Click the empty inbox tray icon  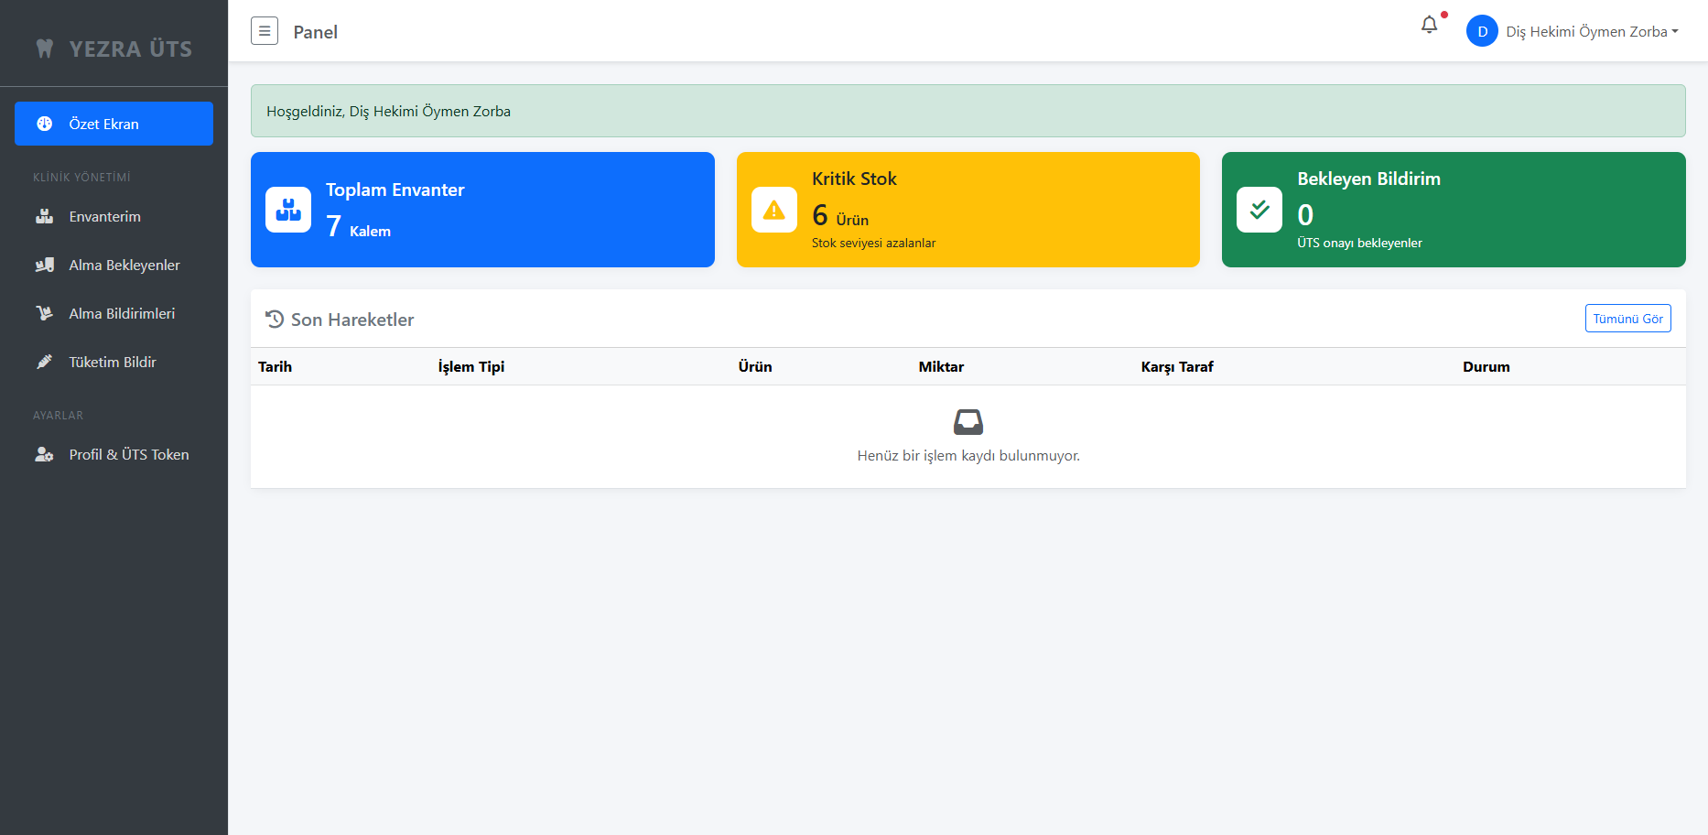[x=968, y=422]
